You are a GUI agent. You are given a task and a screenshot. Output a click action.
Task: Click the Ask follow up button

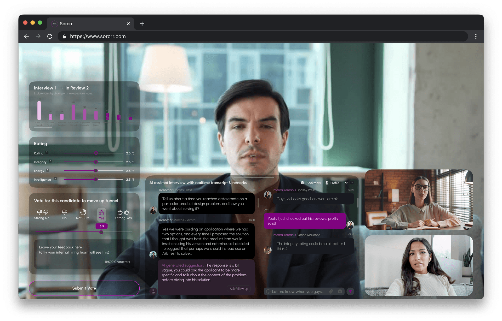click(238, 289)
